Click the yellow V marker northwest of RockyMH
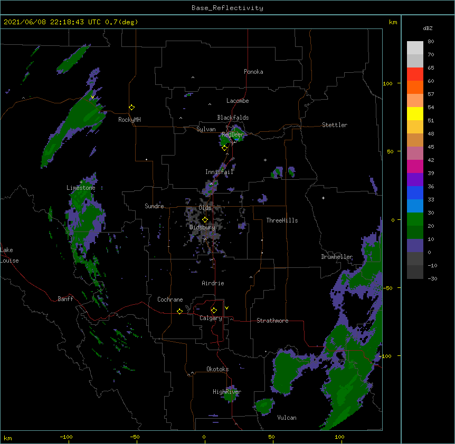 point(92,97)
